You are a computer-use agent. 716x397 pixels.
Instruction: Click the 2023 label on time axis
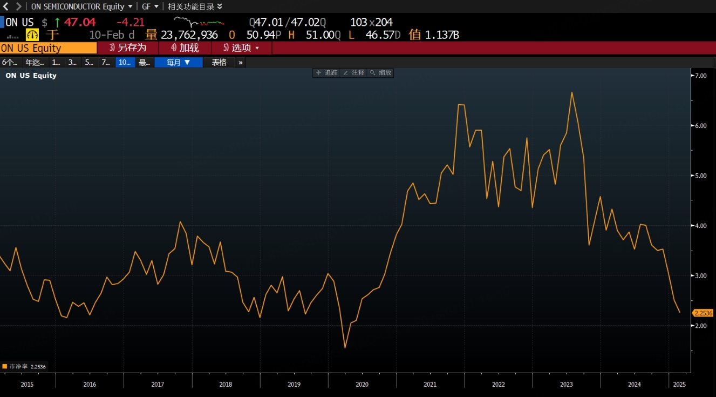(567, 385)
